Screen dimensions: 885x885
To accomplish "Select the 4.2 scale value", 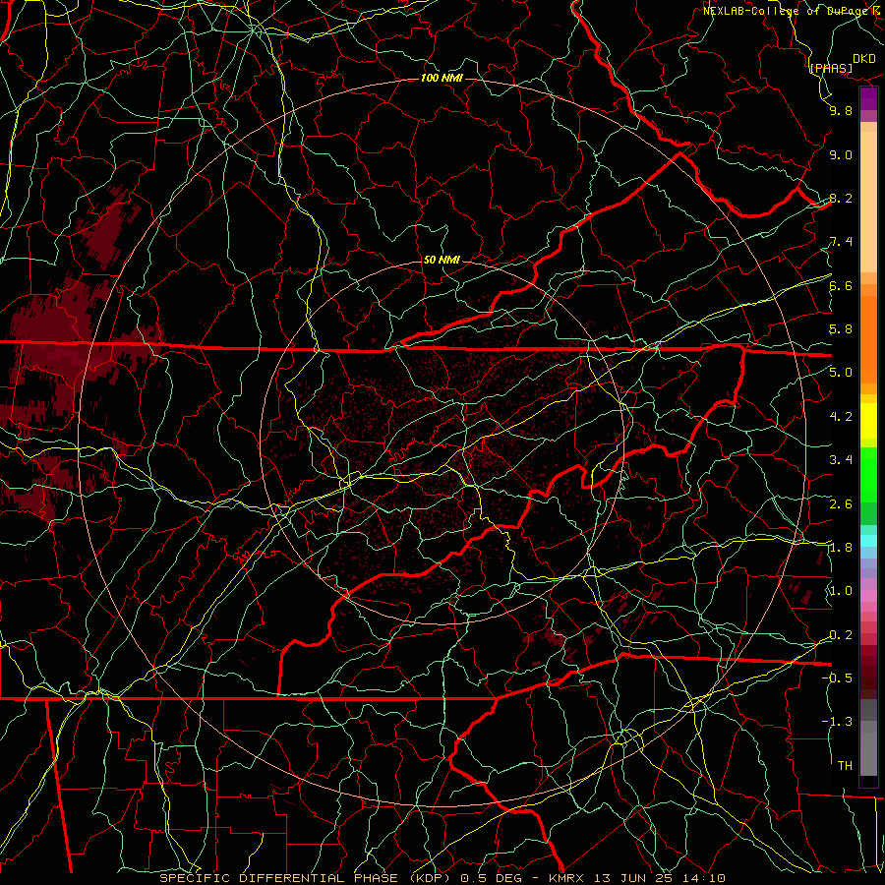I will [841, 417].
